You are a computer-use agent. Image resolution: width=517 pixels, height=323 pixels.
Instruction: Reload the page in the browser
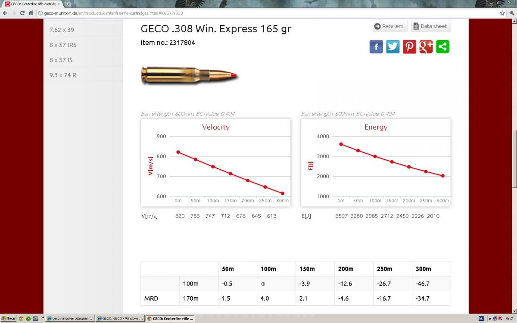point(22,13)
